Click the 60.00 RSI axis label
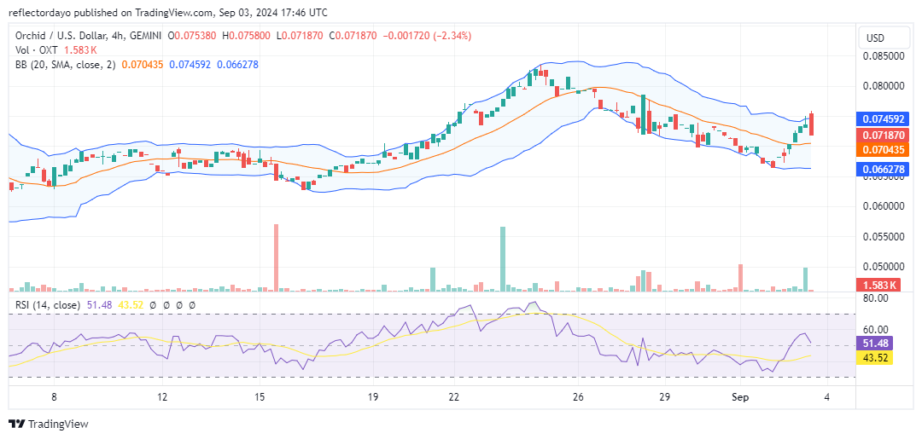Image resolution: width=922 pixels, height=439 pixels. click(x=874, y=330)
